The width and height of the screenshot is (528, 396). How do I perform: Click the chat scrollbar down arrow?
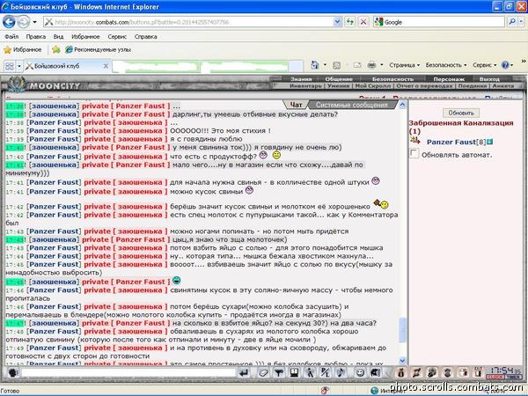402,361
